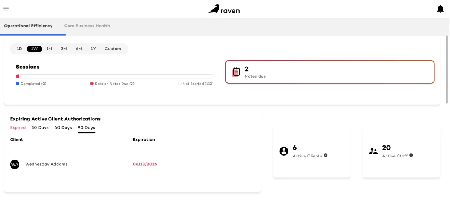Open Wednesday Addams client row

132,164
